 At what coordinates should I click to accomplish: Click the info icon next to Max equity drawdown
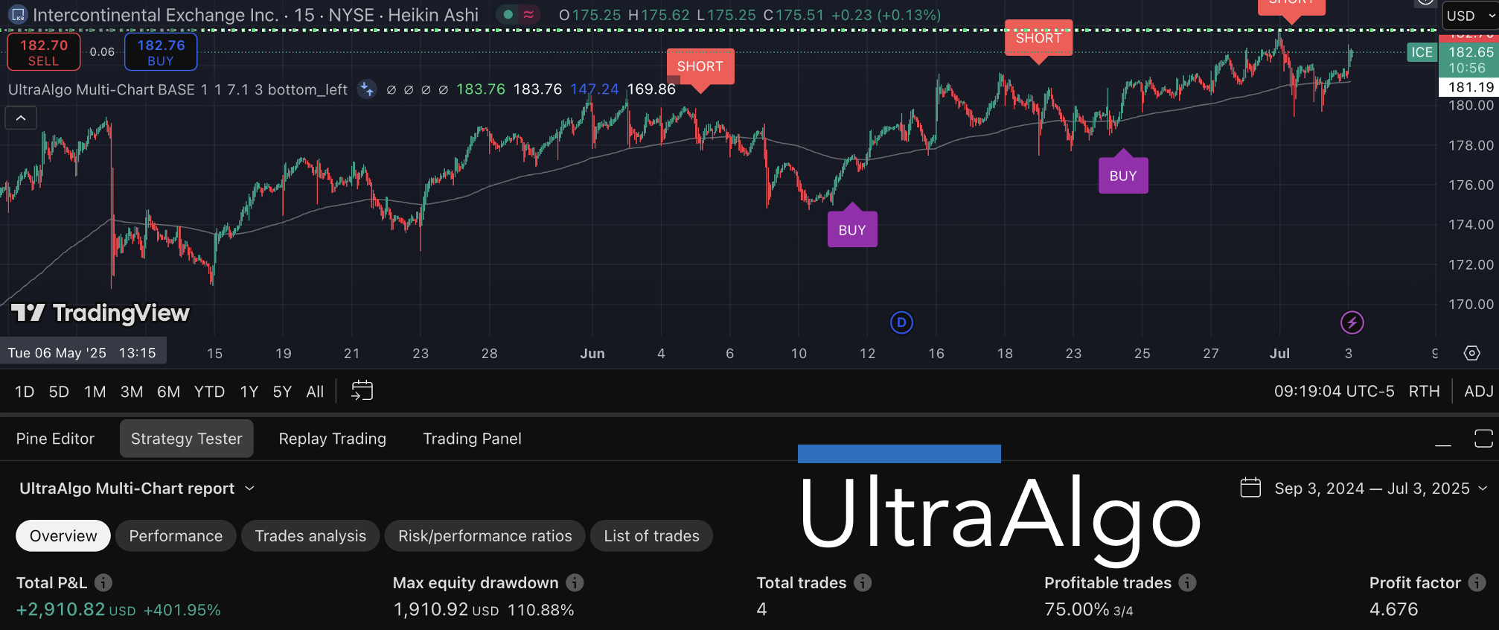[575, 582]
